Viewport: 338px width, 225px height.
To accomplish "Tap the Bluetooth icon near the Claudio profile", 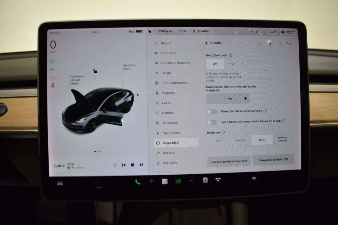I will (280, 43).
